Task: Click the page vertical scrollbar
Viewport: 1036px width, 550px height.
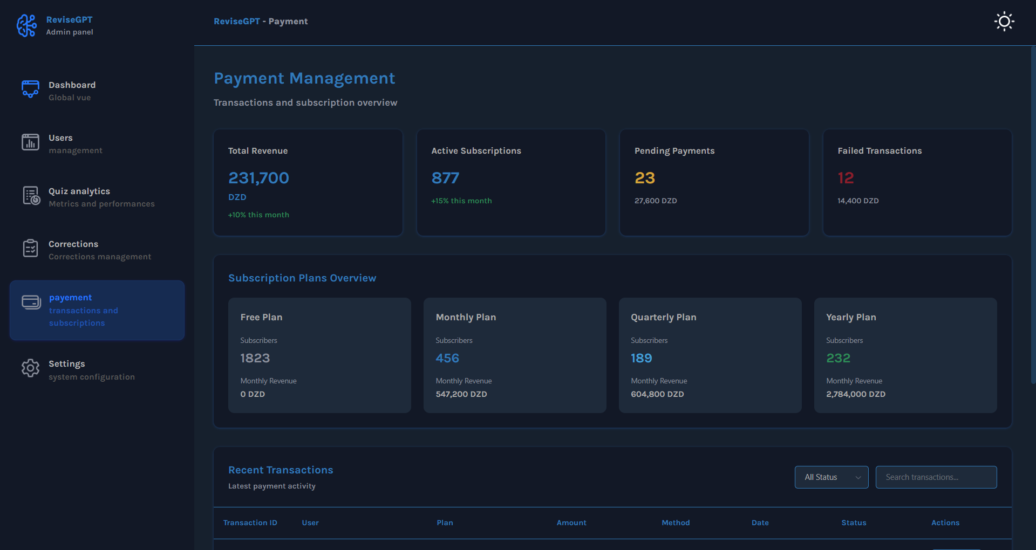Action: pyautogui.click(x=1033, y=216)
